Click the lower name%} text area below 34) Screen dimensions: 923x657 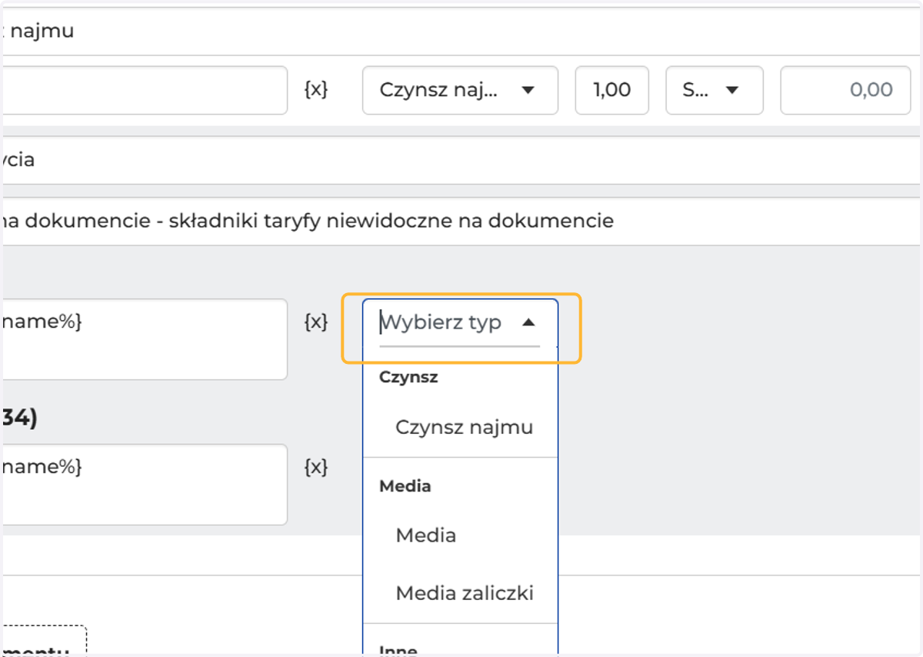click(145, 485)
